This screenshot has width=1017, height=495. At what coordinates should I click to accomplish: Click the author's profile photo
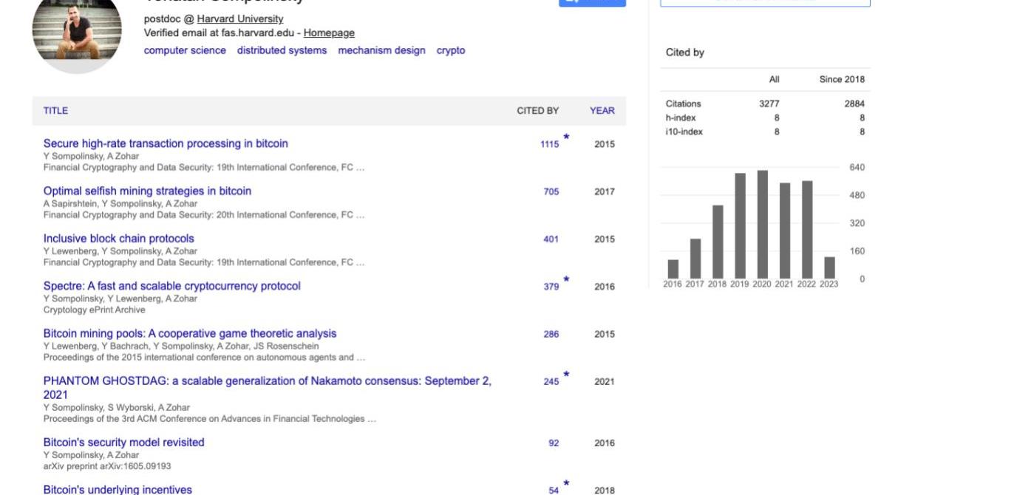click(x=77, y=32)
